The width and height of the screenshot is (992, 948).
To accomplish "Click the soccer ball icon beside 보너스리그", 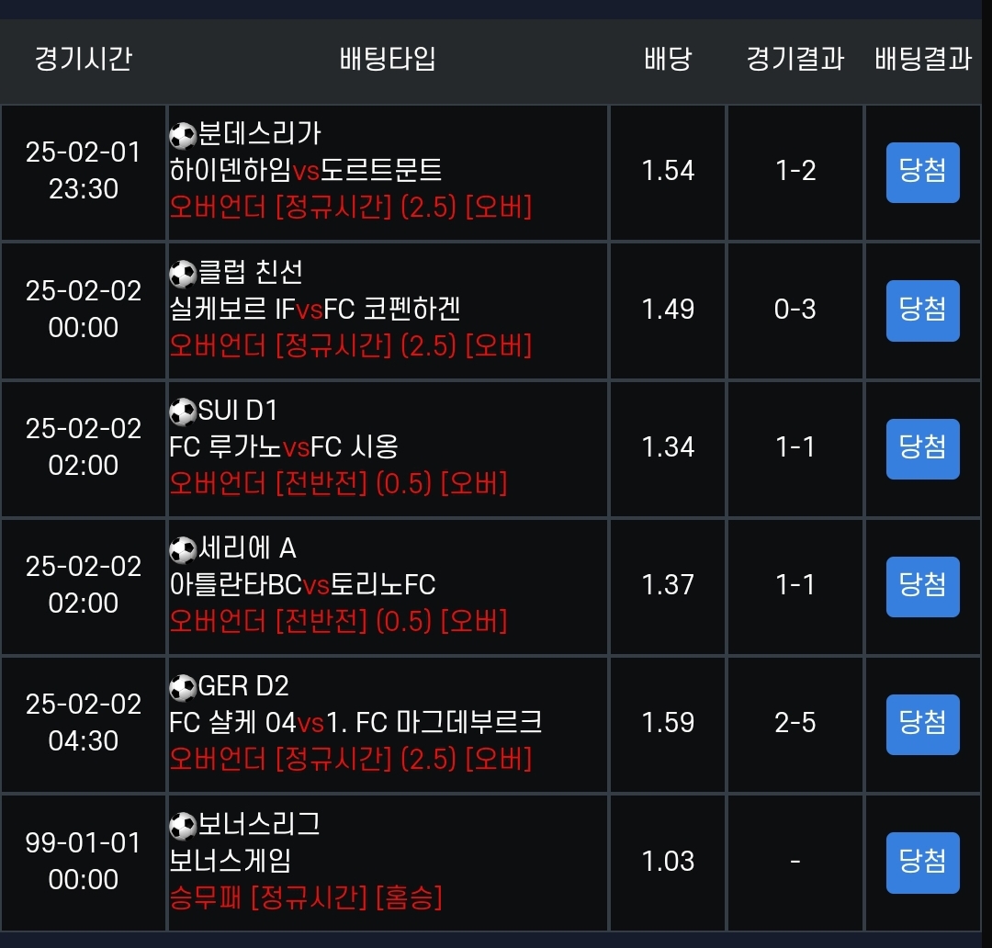I will coord(184,826).
